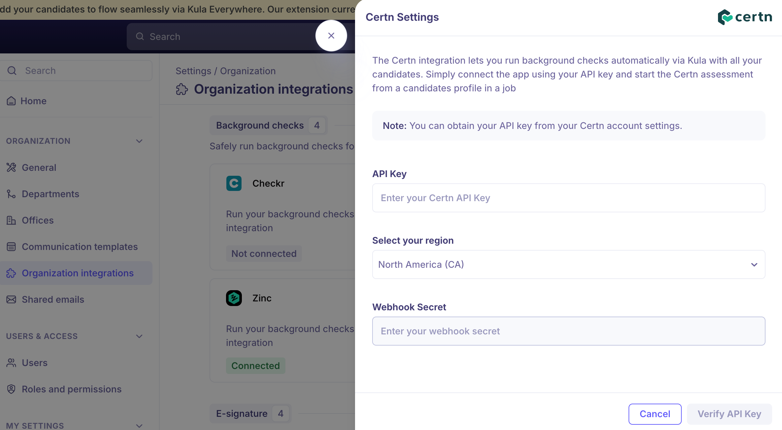Click the Shared emails envelope icon
The image size is (782, 430).
(x=11, y=299)
